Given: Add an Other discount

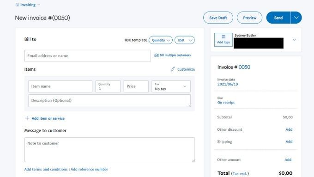Looking at the screenshot, I should [x=289, y=129].
